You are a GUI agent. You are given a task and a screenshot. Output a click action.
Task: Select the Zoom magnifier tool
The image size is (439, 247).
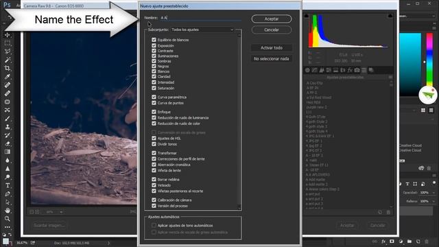[x=8, y=219]
